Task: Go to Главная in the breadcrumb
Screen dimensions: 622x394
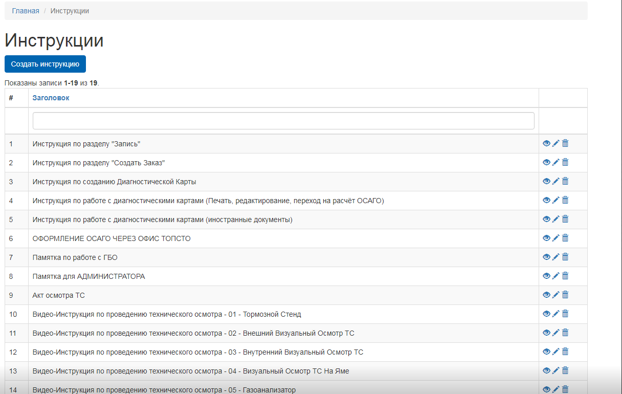Action: coord(26,11)
